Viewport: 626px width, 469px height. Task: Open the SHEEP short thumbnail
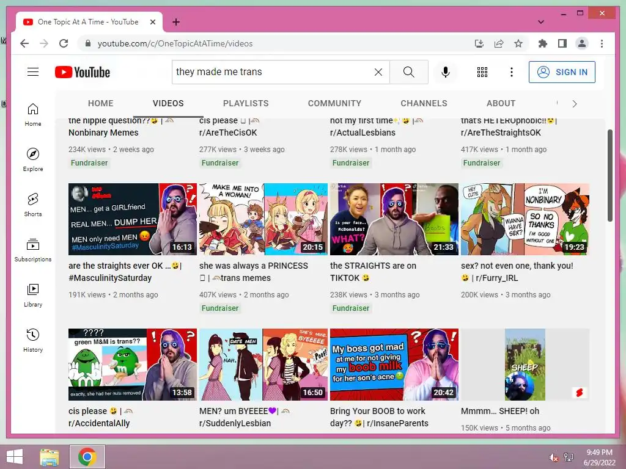[x=525, y=365]
